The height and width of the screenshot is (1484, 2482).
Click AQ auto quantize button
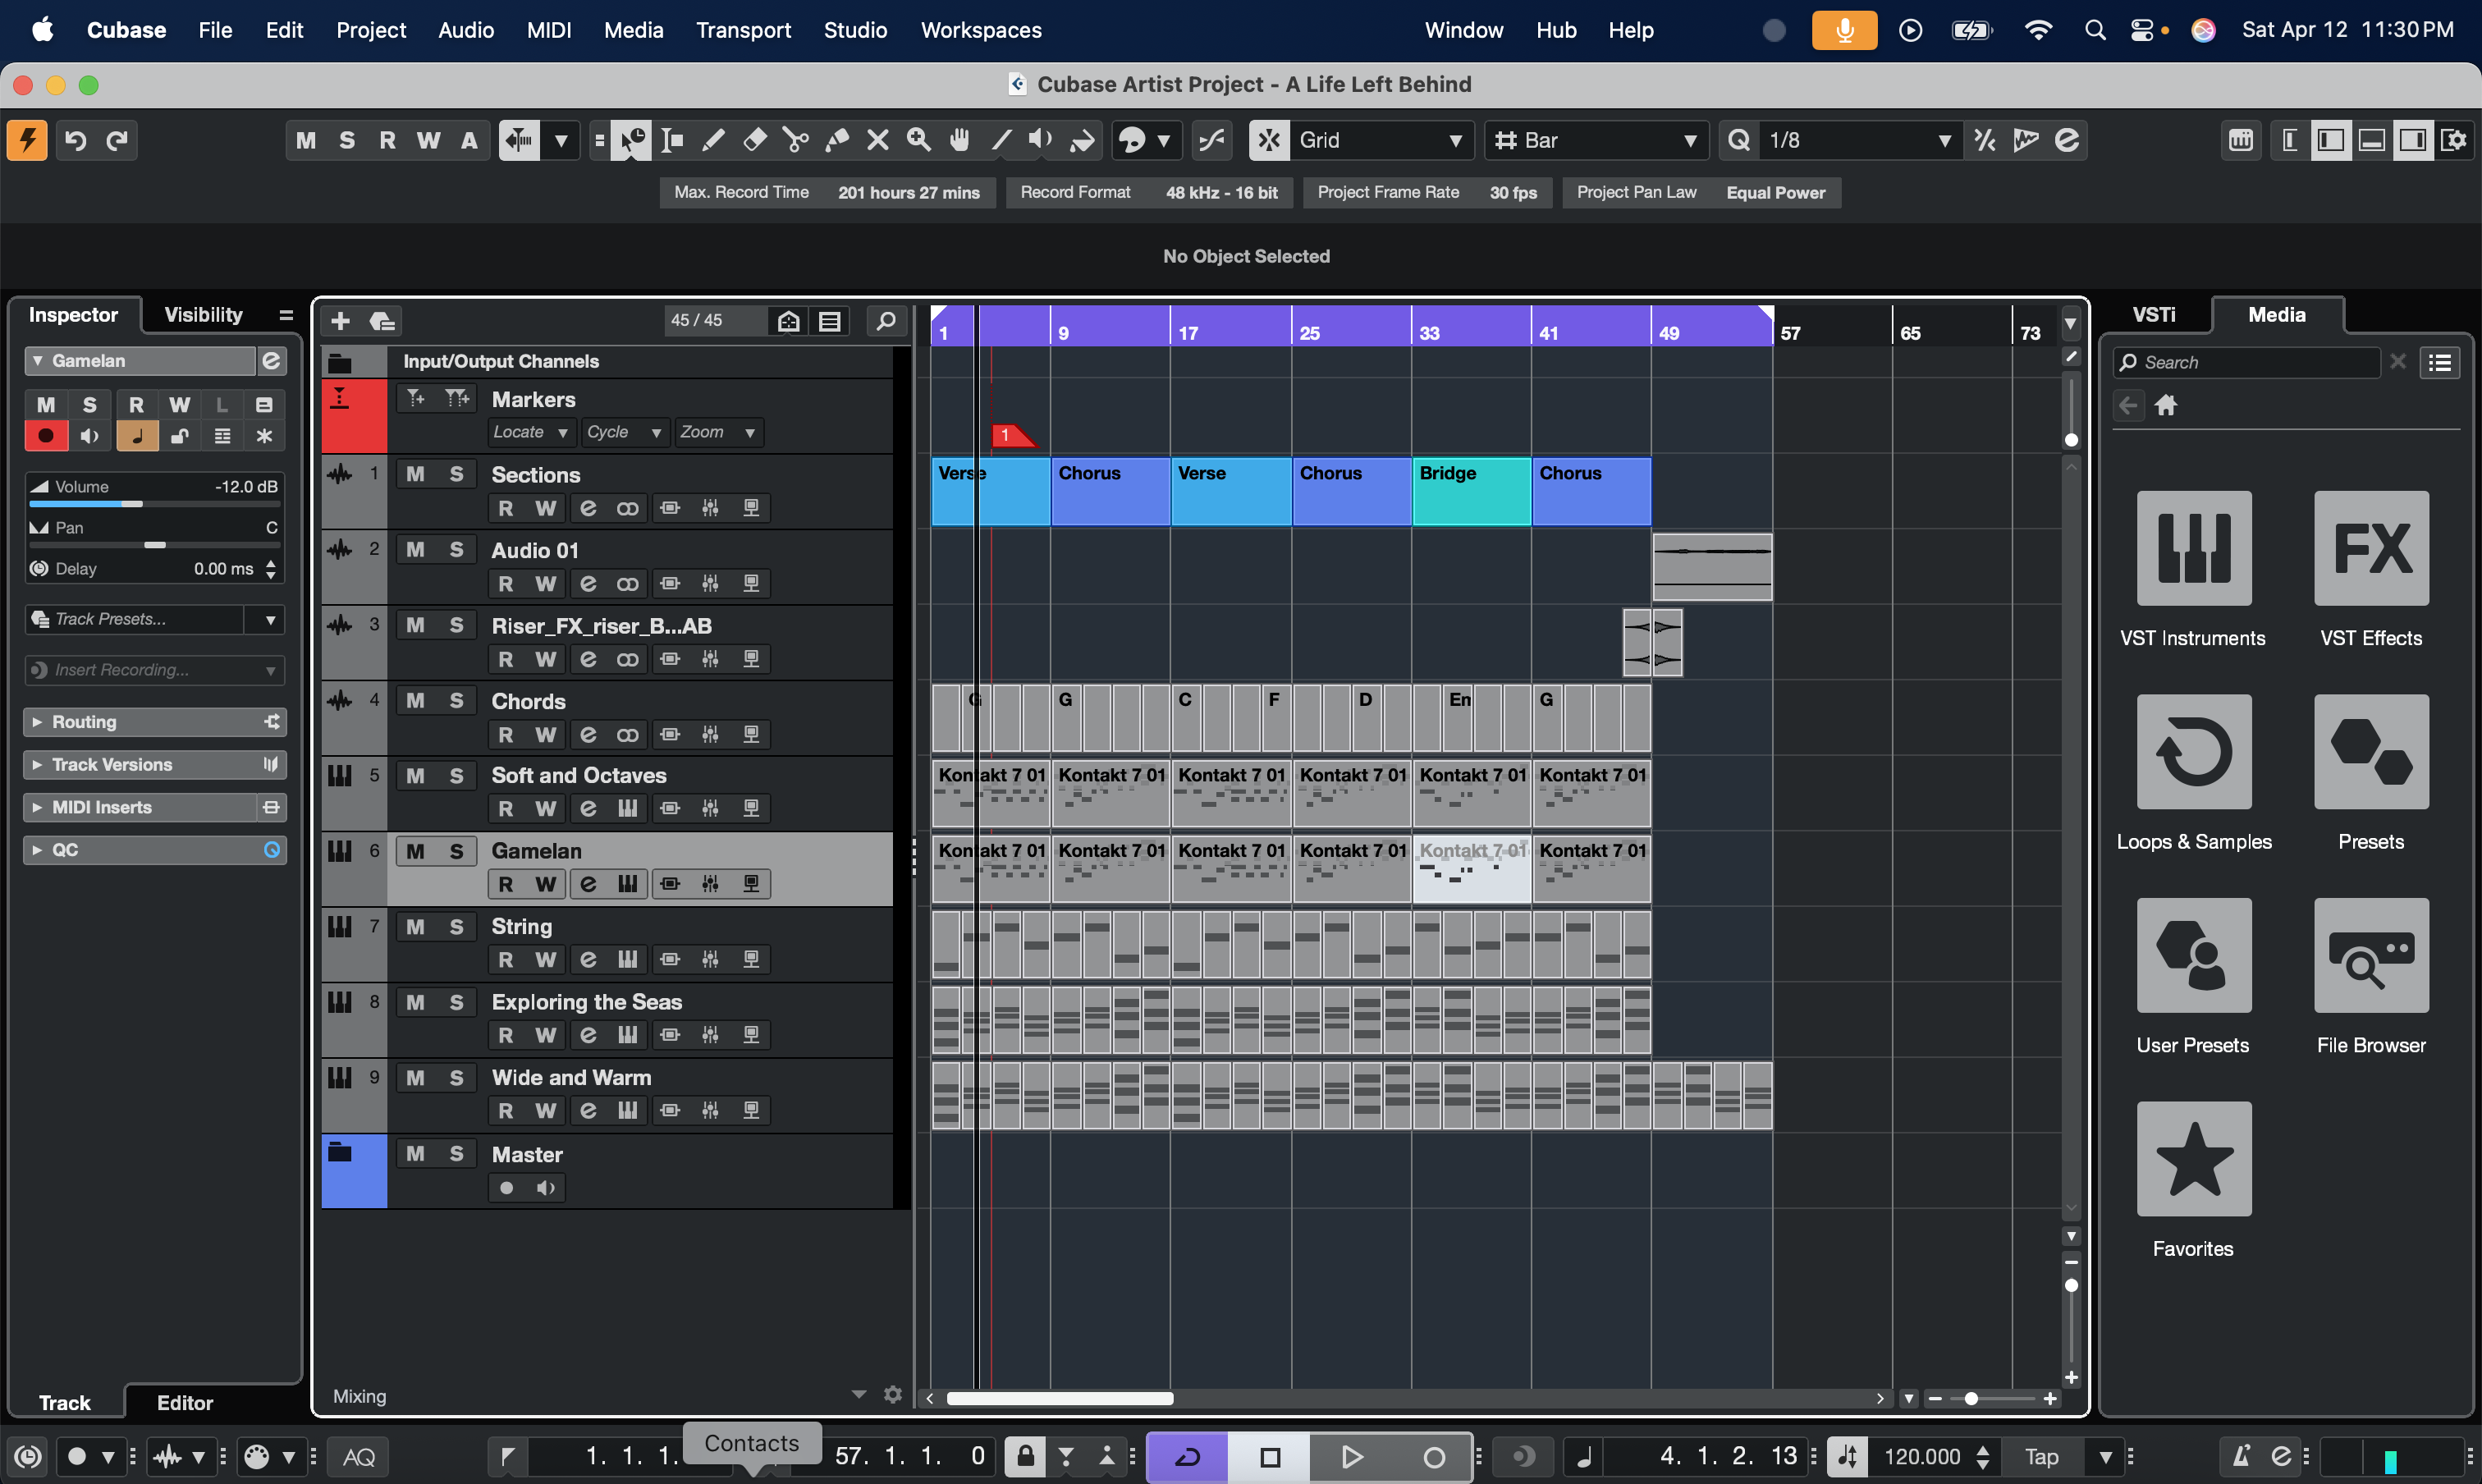(x=359, y=1456)
